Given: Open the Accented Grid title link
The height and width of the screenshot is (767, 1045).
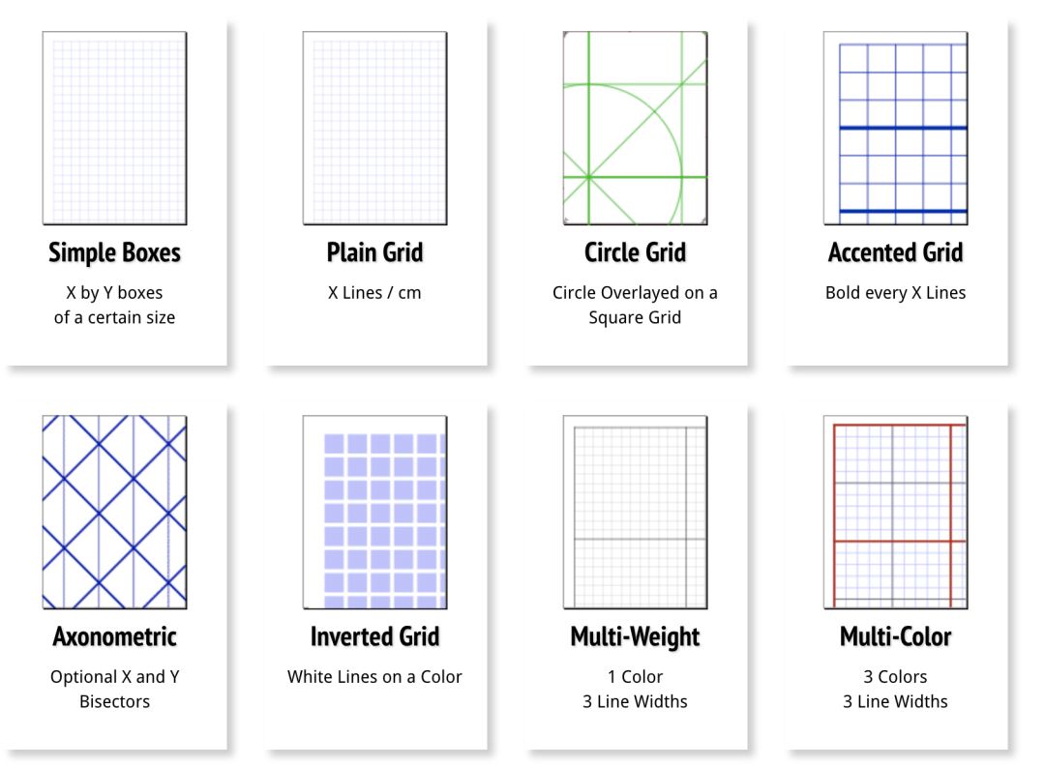Looking at the screenshot, I should point(896,252).
